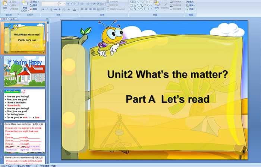Switch to the Outline (大纲) pane tab
Image resolution: width=261 pixels, height=167 pixels.
pyautogui.click(x=12, y=19)
